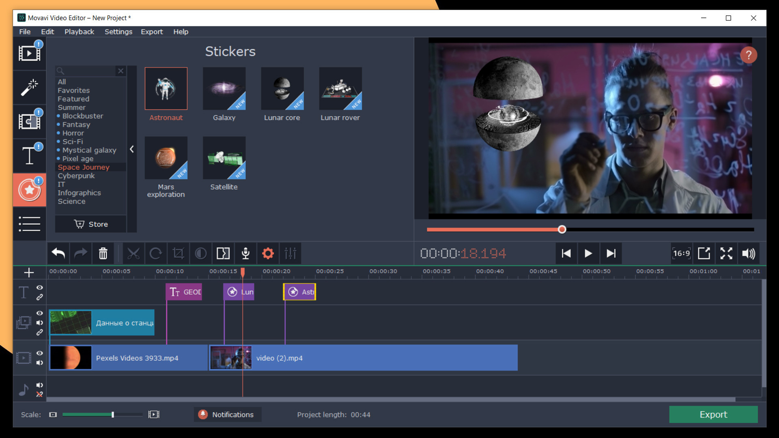779x438 pixels.
Task: Select the Astronaut sticker thumbnail
Action: (166, 88)
